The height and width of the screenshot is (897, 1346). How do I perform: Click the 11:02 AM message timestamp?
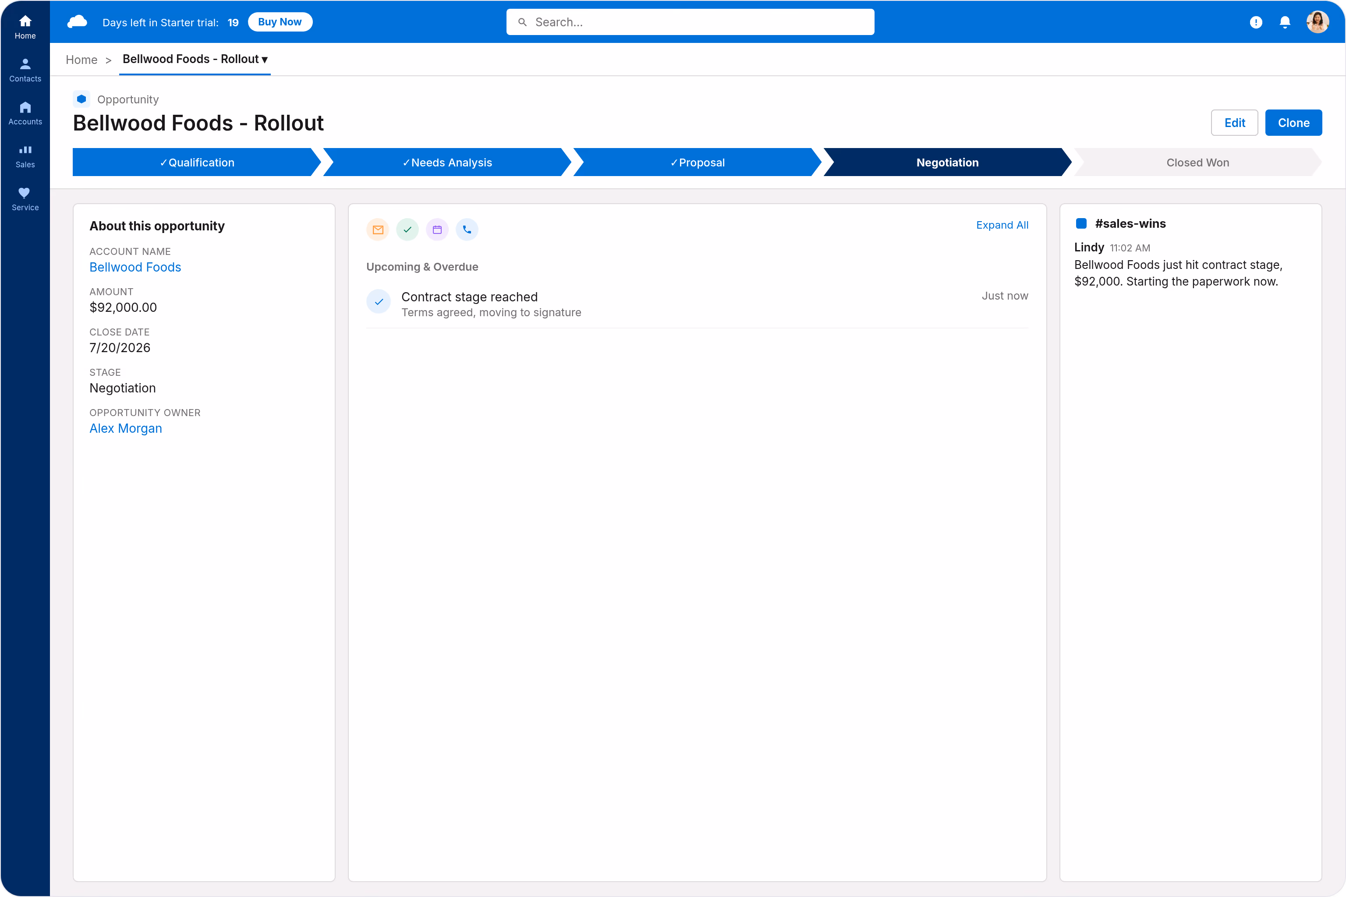click(1130, 248)
